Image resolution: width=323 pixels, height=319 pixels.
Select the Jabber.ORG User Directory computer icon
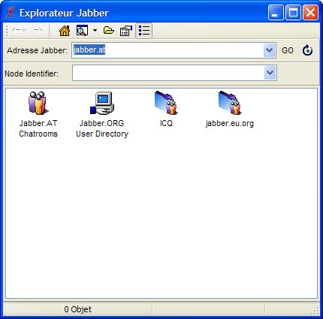[102, 103]
